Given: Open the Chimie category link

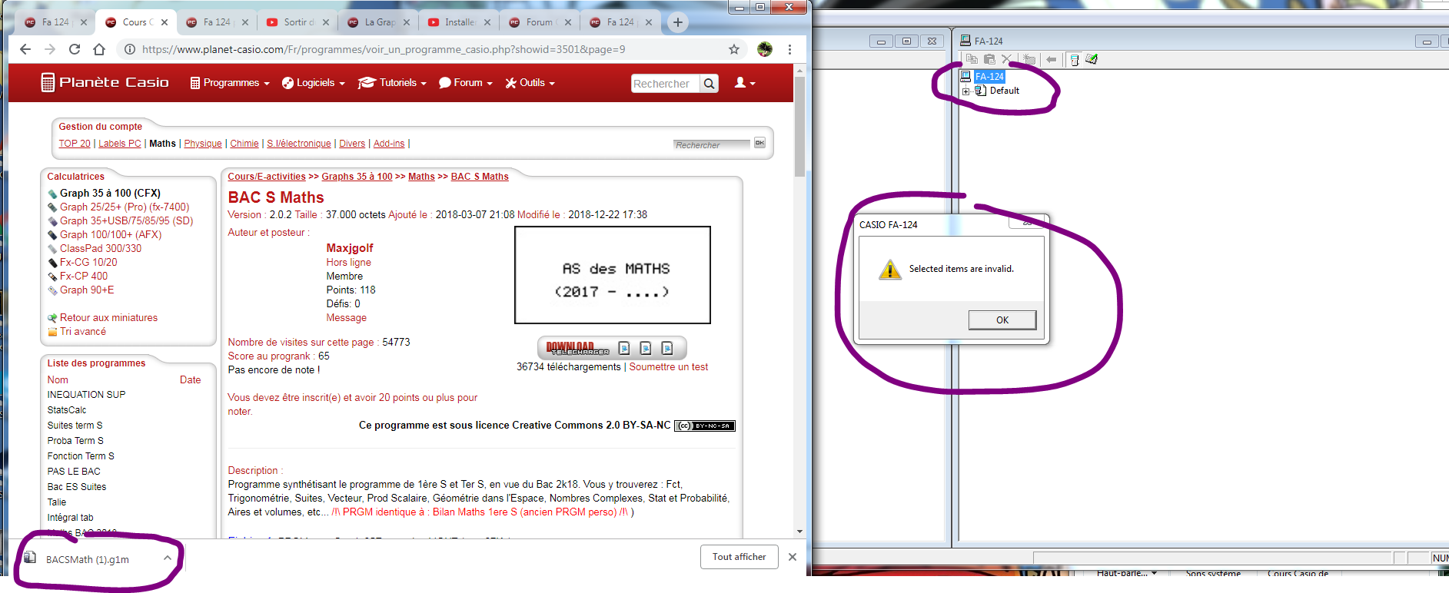Looking at the screenshot, I should [244, 144].
